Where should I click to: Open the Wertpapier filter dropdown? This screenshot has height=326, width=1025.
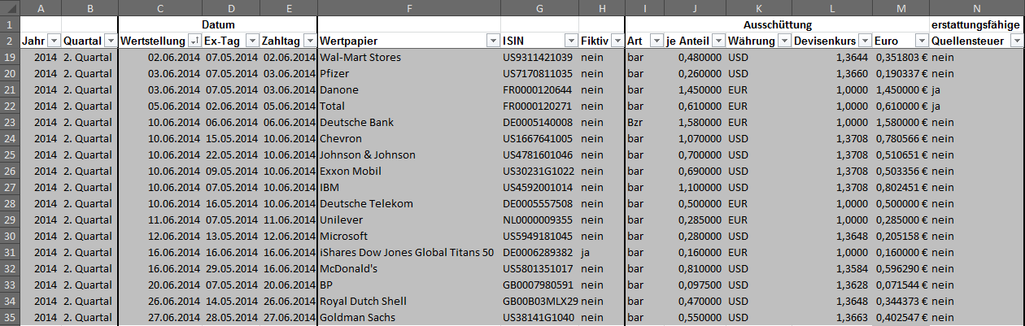(492, 41)
